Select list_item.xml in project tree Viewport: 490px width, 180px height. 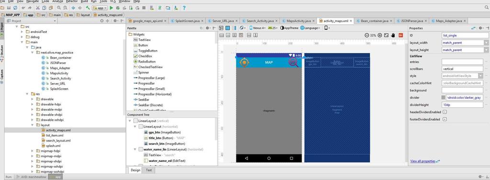(55, 136)
